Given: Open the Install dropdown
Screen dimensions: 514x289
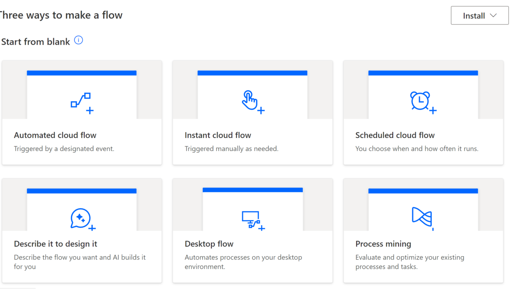Looking at the screenshot, I should [479, 16].
